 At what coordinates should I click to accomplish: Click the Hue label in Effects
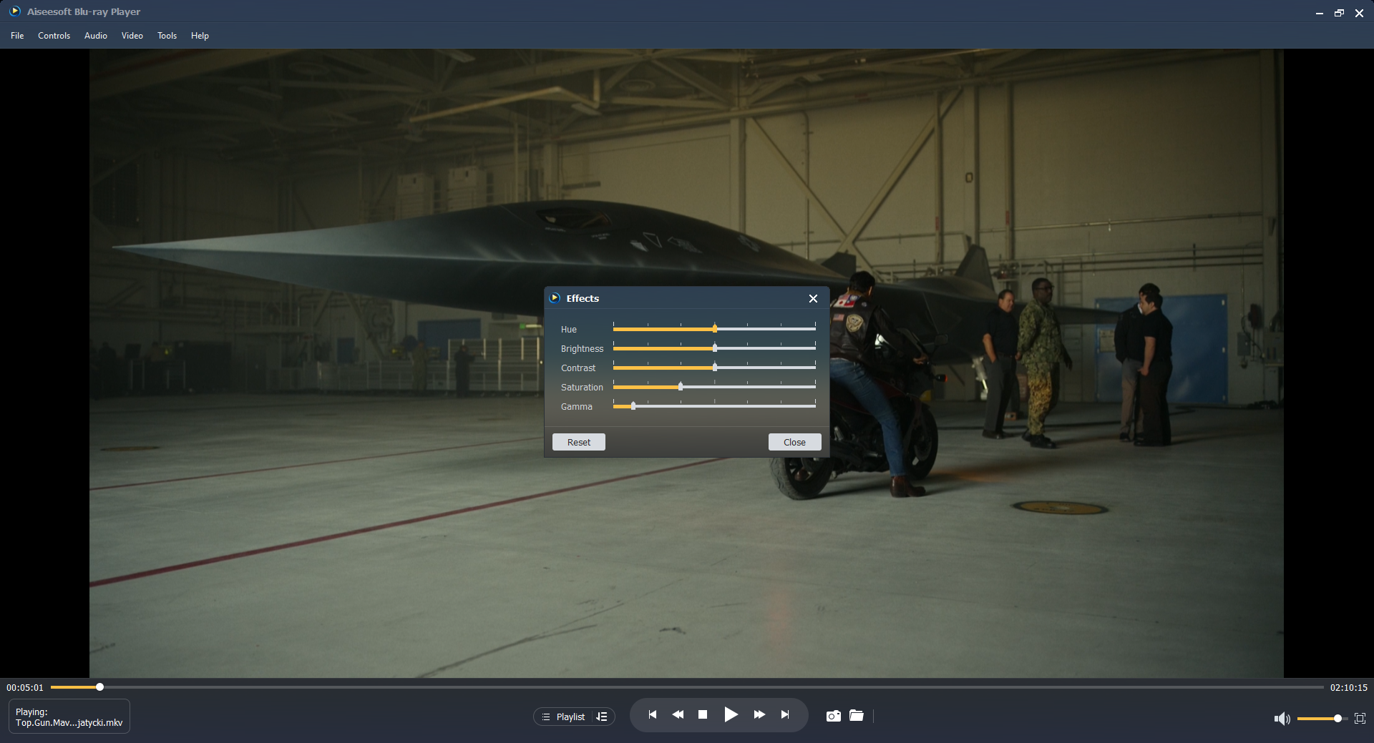pos(569,330)
